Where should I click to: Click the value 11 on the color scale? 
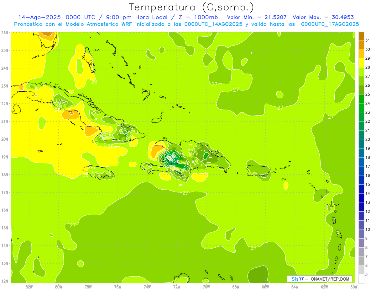(x=368, y=220)
